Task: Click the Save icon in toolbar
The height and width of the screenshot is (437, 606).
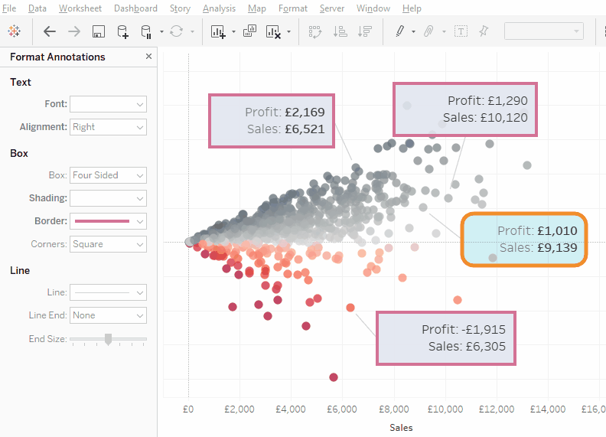Action: tap(98, 31)
